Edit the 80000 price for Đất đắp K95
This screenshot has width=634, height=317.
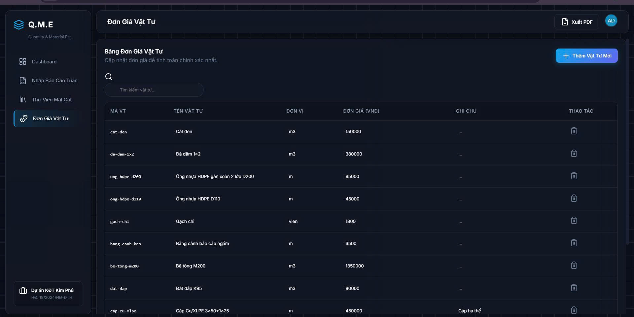point(352,288)
